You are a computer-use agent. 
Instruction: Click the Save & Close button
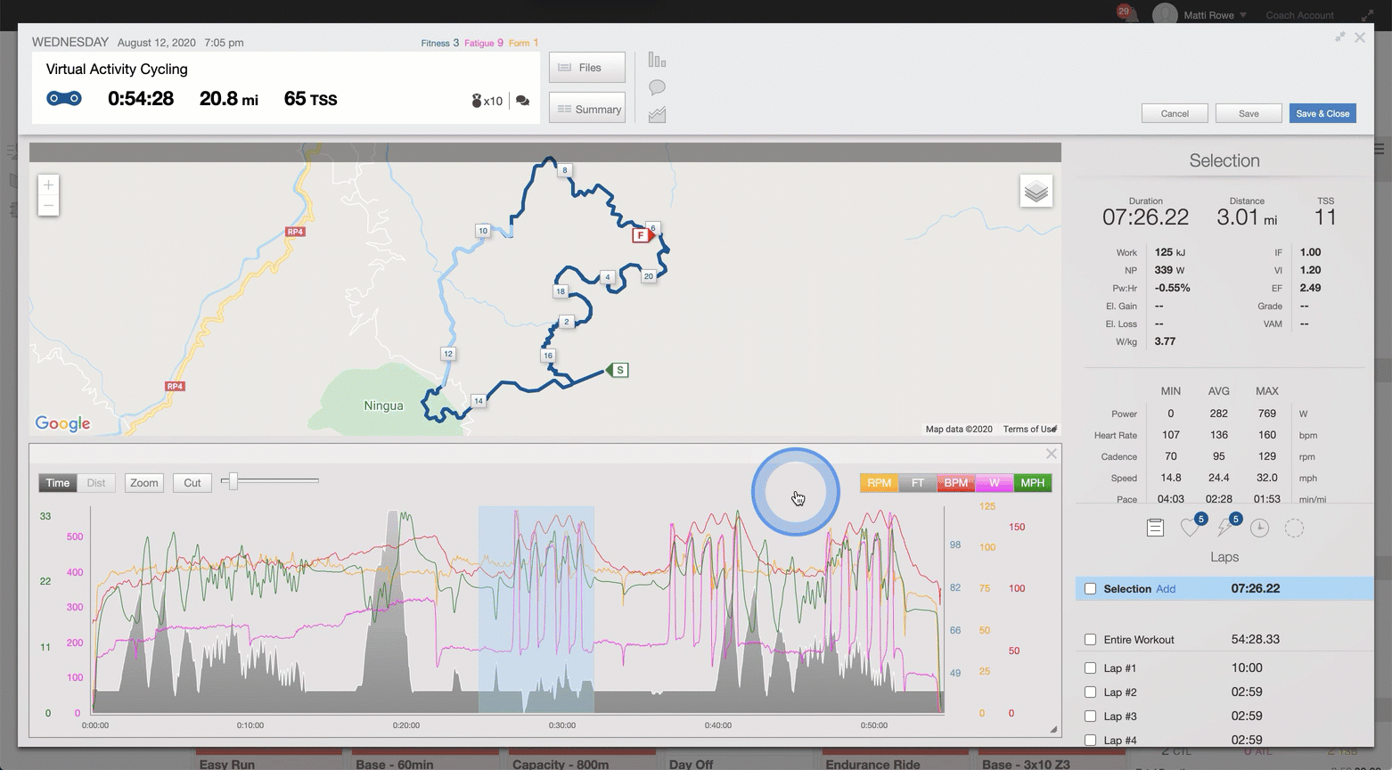tap(1322, 114)
